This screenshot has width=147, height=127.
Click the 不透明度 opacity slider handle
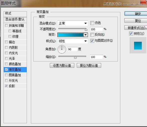tap(86, 29)
